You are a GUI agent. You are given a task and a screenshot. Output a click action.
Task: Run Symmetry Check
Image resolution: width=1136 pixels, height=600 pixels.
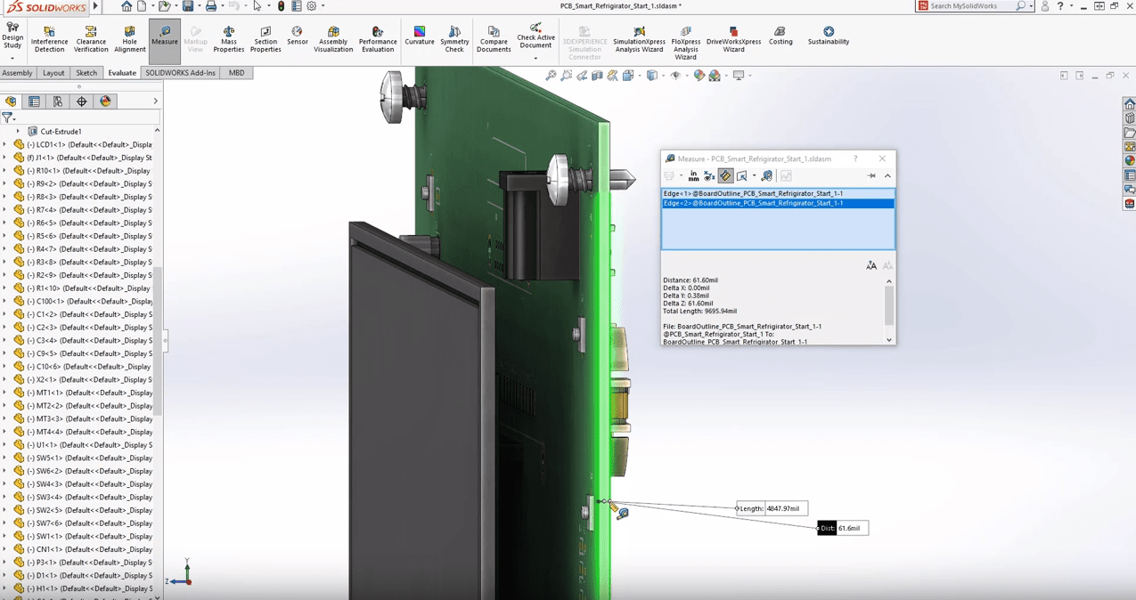[x=454, y=40]
